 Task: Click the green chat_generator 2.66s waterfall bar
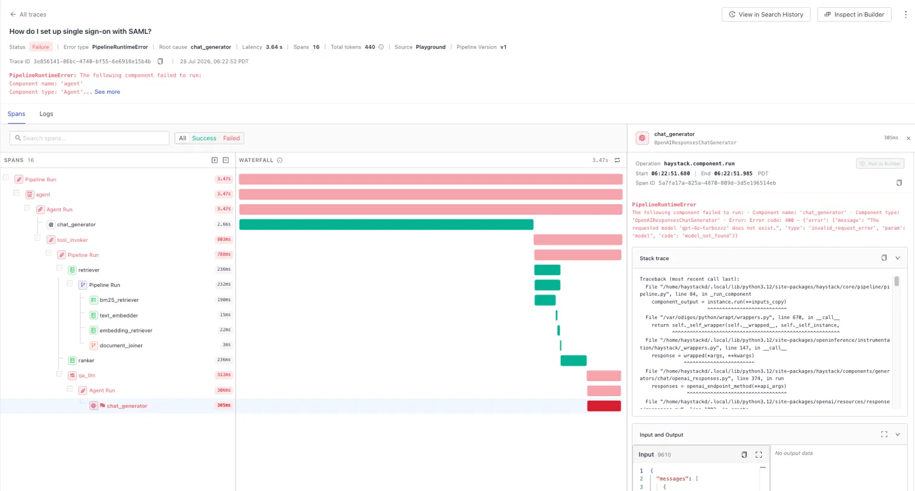point(386,224)
